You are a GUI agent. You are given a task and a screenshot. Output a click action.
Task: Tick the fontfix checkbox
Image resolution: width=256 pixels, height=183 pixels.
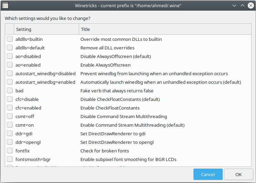point(10,150)
